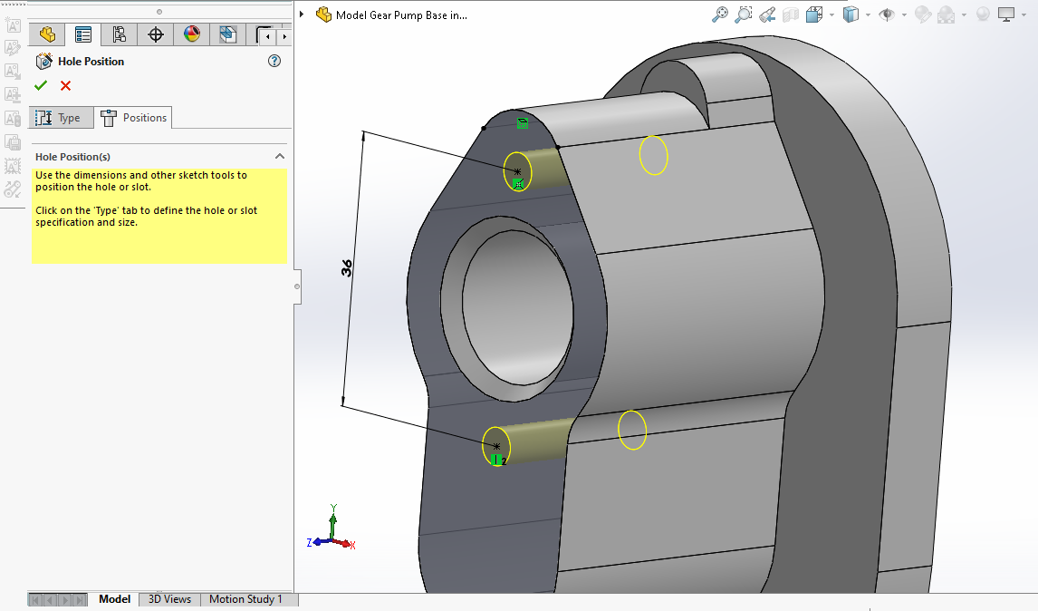Screen dimensions: 1038x611
Task: Open the 3D Views tab
Action: [169, 599]
